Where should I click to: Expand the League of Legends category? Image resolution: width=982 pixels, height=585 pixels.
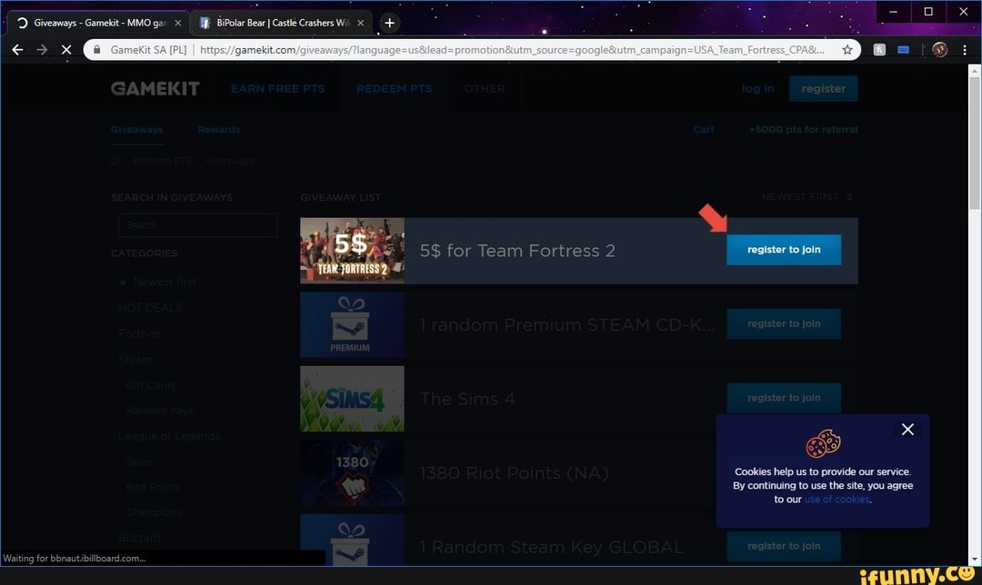[x=171, y=436]
